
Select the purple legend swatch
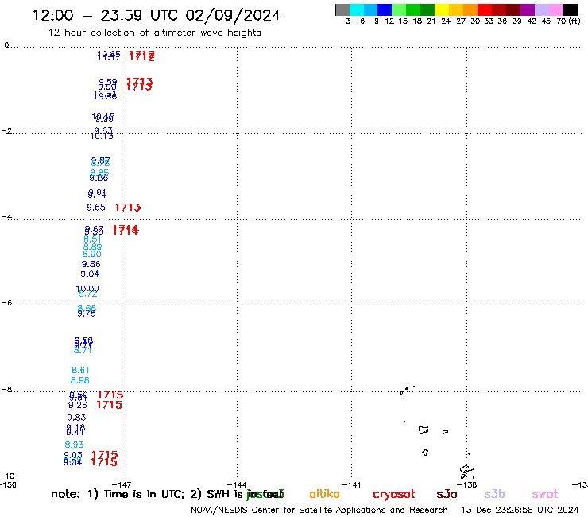[528, 10]
